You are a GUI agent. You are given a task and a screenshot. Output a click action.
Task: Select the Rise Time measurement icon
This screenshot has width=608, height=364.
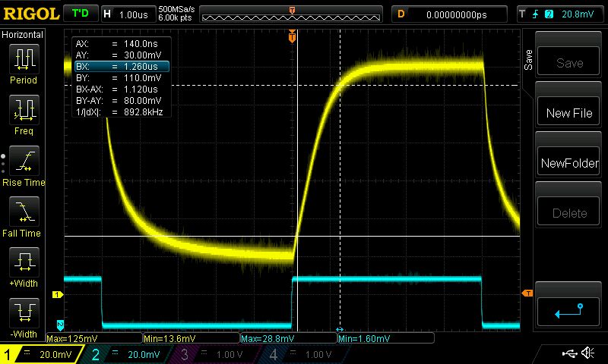(24, 161)
